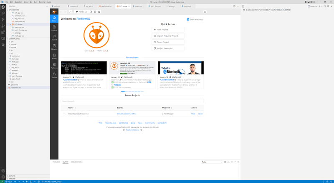Screen dimensions: 334x183
Task: Open the Tasks output channel dropdown
Action: (x=212, y=162)
